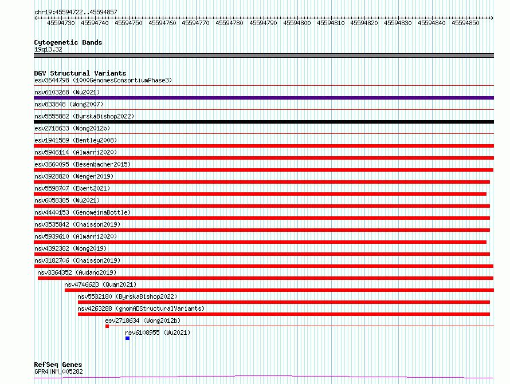Open the nsv3928820 (Wenger2019) variant label
Viewport: 510px width, 384px height.
click(x=74, y=176)
